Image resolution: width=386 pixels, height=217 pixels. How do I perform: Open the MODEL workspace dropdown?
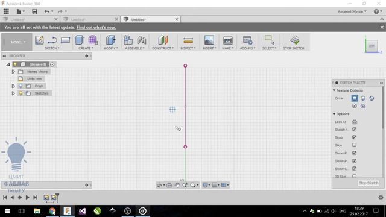point(17,42)
